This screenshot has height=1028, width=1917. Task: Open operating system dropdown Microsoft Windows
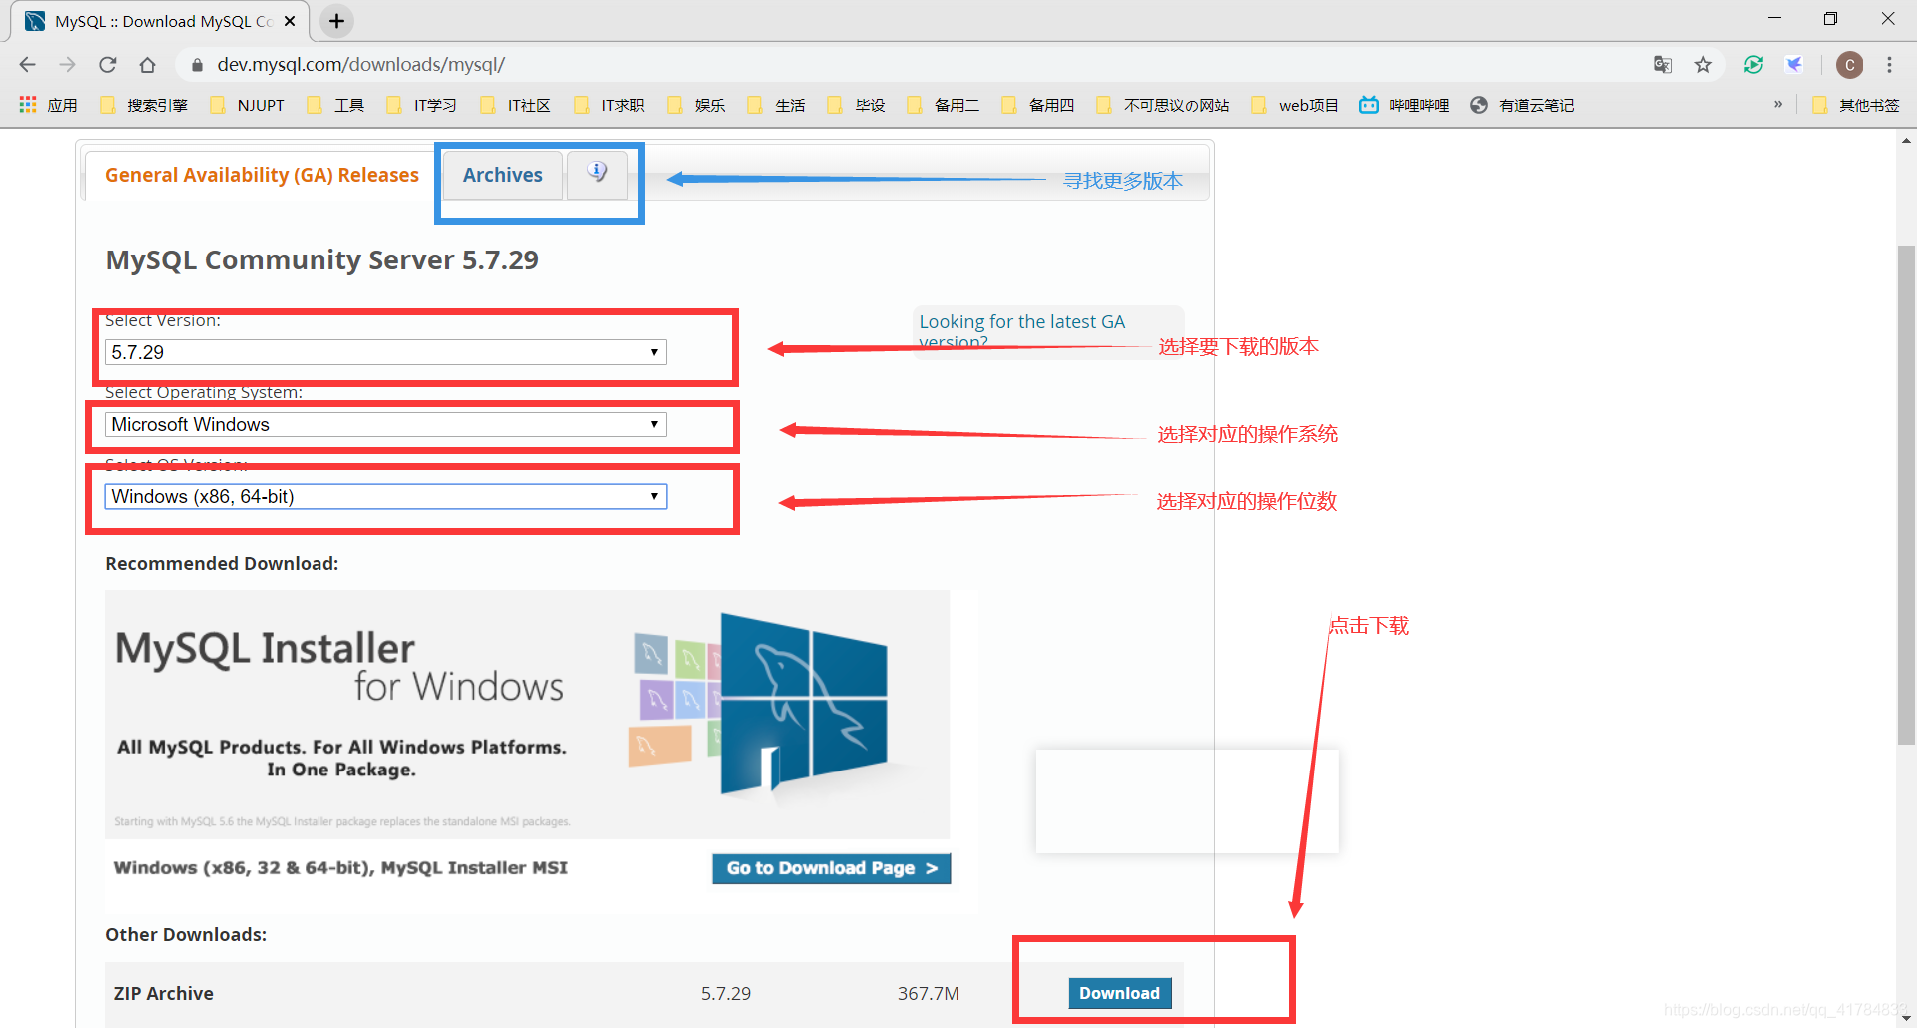[x=385, y=424]
